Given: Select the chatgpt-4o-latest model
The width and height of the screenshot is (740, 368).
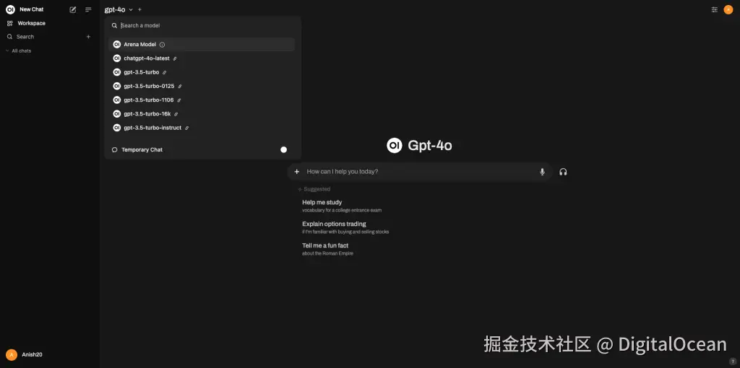Looking at the screenshot, I should [x=202, y=58].
